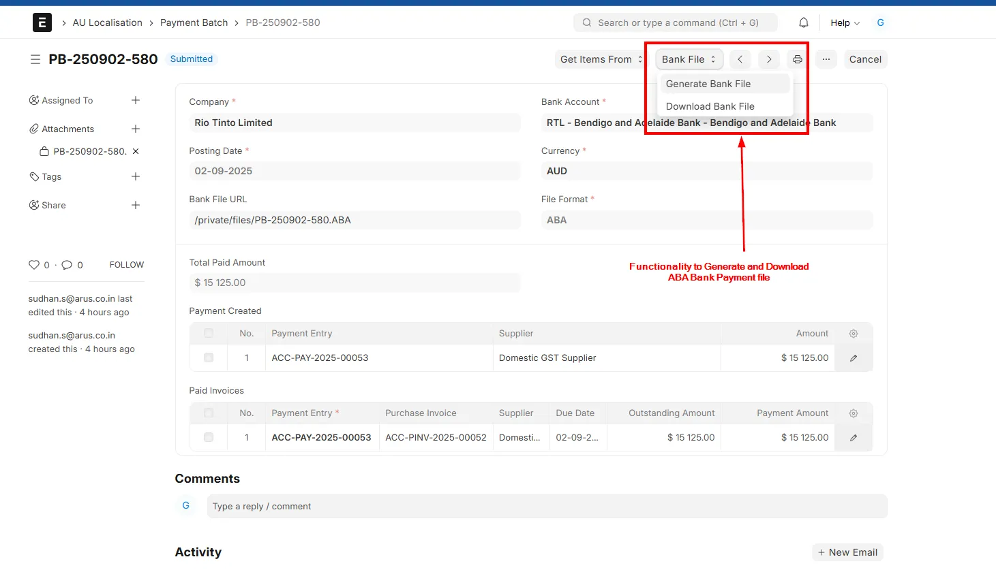Screen dimensions: 996x572
Task: Toggle the sidebar hamburger menu
Action: tap(35, 59)
